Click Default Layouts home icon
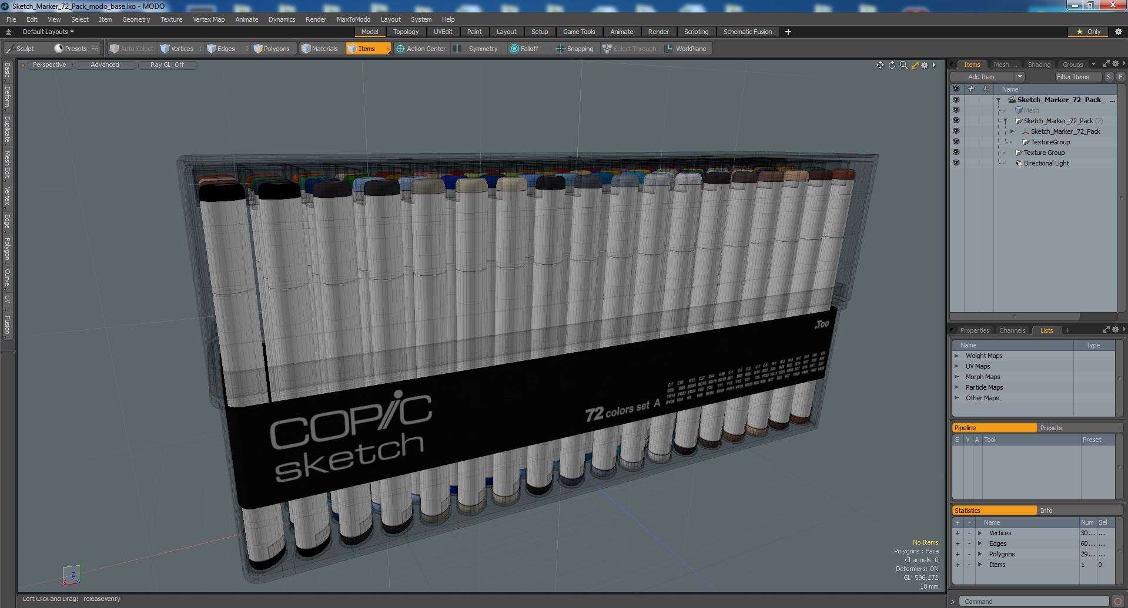The image size is (1128, 608). coord(8,32)
